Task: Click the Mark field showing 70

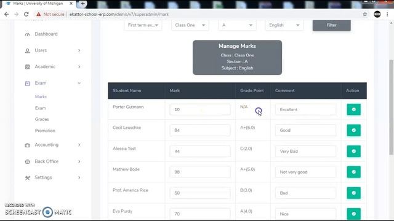Action: pyautogui.click(x=199, y=214)
